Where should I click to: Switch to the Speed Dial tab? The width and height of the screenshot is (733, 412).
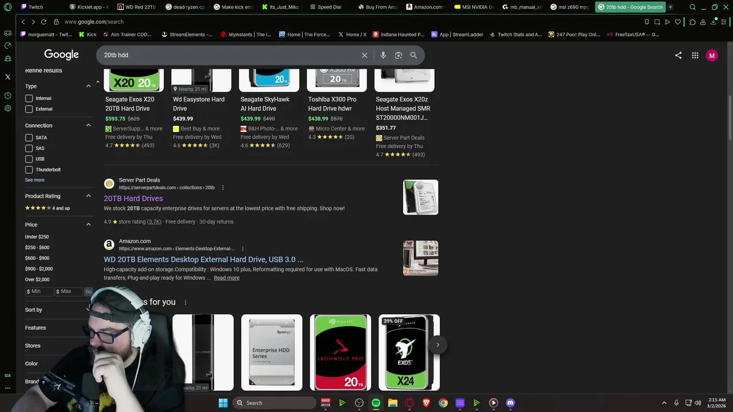(329, 7)
